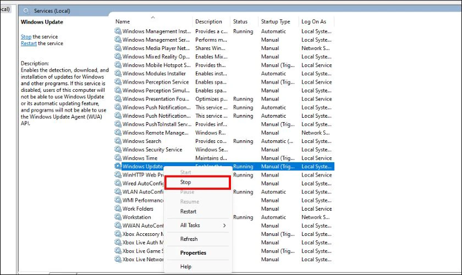The image size is (462, 275).
Task: Click the Xbox Live Networking service name
Action: [143, 260]
